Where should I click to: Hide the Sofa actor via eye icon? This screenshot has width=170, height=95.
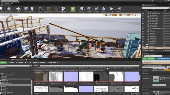143,30
